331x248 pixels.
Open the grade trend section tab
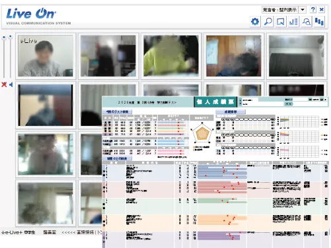coord(231,111)
